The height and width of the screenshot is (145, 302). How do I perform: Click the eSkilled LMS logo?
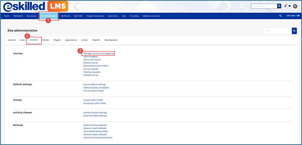35,7
